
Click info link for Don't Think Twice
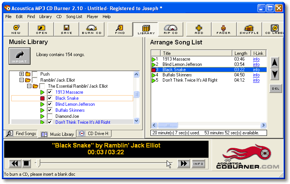pos(256,80)
